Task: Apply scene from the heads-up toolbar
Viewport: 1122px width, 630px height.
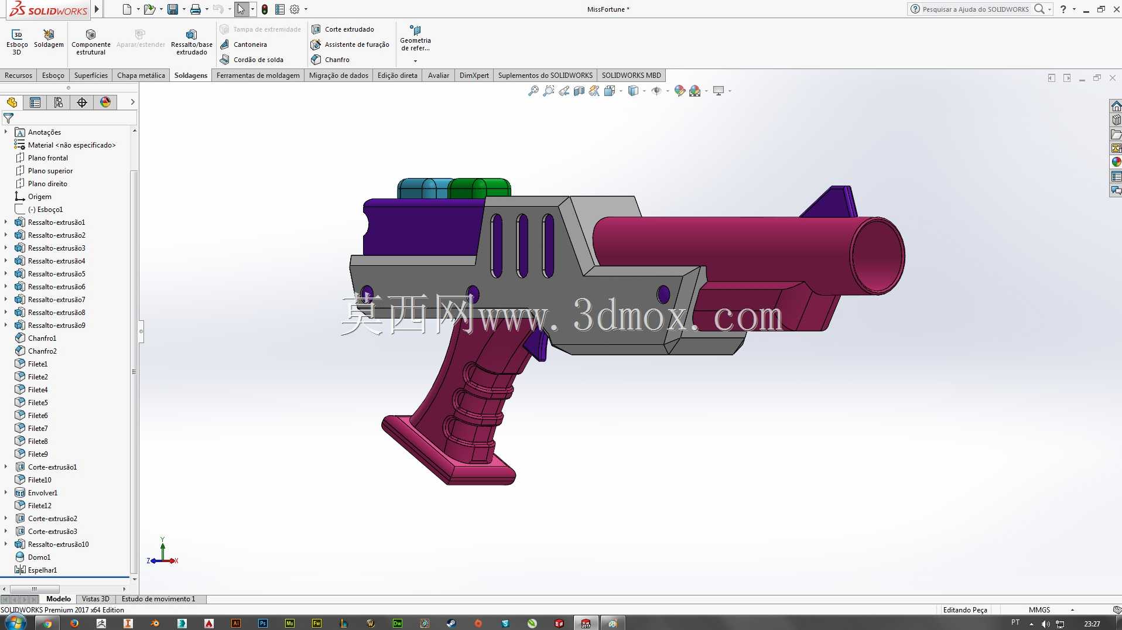Action: [695, 91]
